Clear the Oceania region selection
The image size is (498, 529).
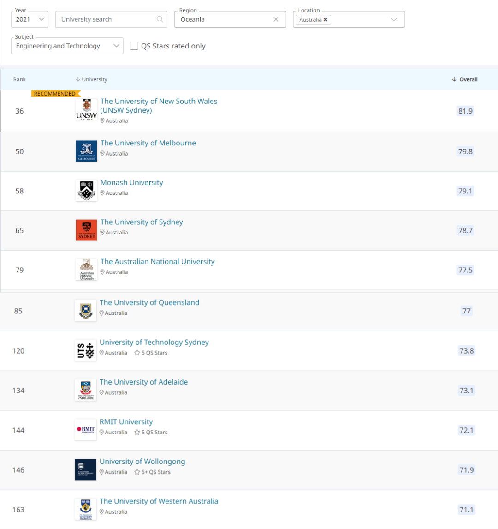tap(276, 19)
